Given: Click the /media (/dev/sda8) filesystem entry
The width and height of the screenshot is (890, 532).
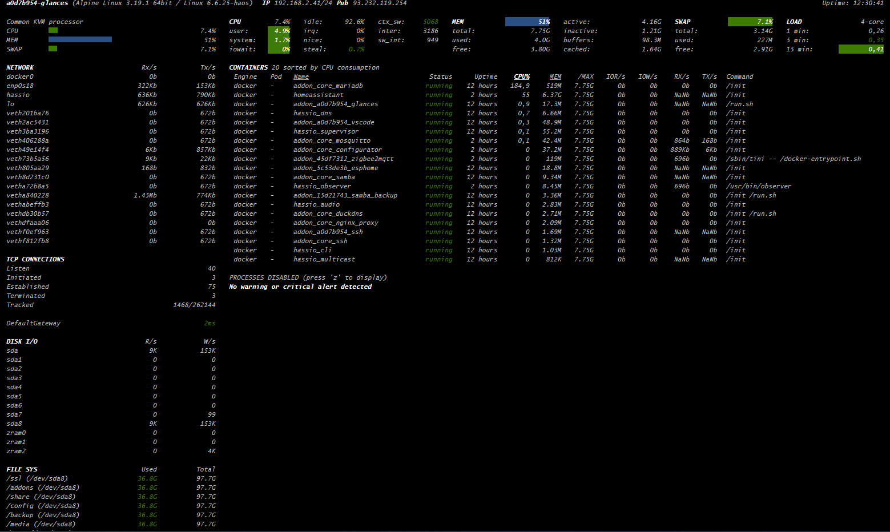Looking at the screenshot, I should (41, 524).
